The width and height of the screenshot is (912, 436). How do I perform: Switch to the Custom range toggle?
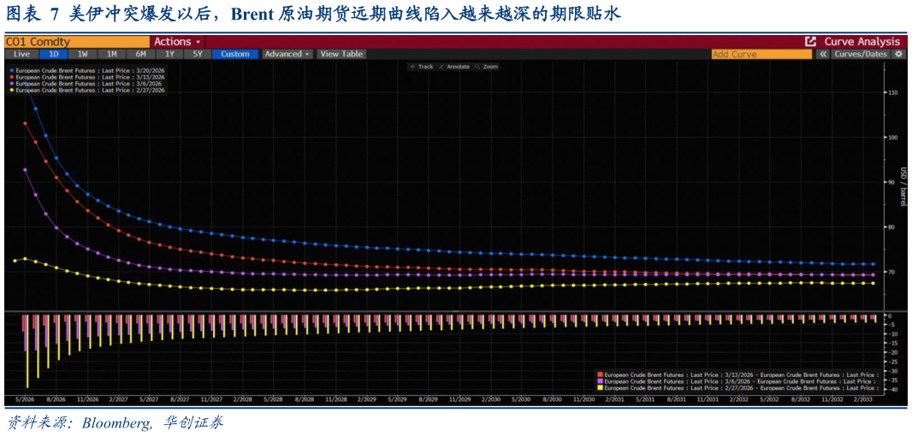click(x=235, y=54)
